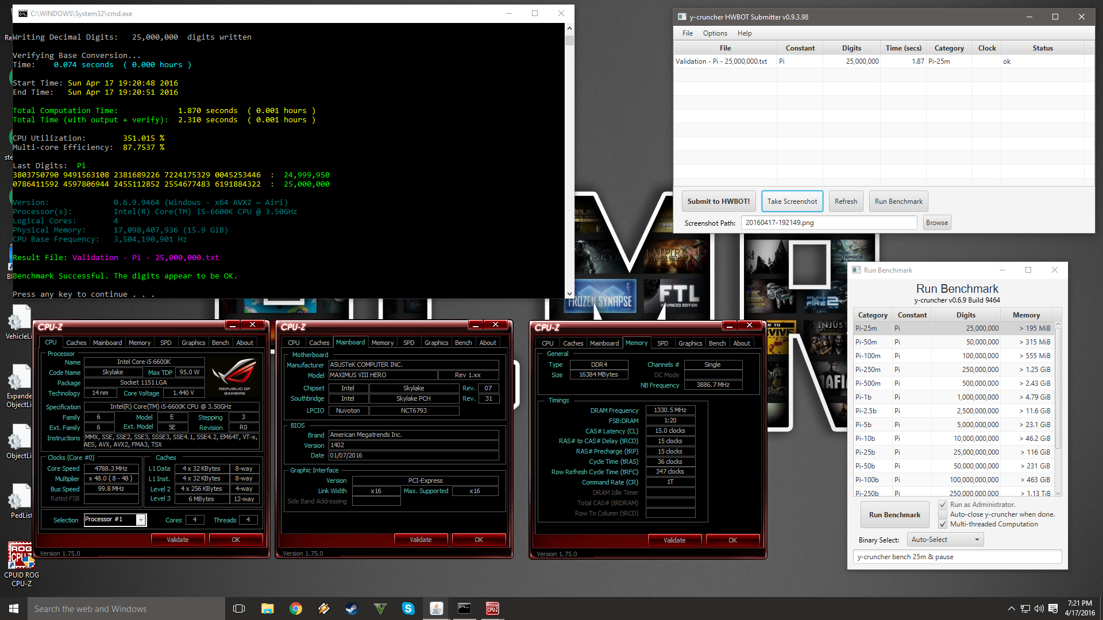Viewport: 1103px width, 620px height.
Task: Click the Take Screenshot button
Action: click(x=792, y=201)
